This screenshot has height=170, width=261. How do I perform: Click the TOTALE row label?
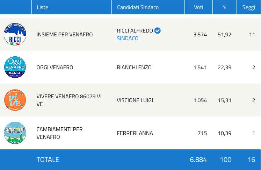click(x=48, y=160)
